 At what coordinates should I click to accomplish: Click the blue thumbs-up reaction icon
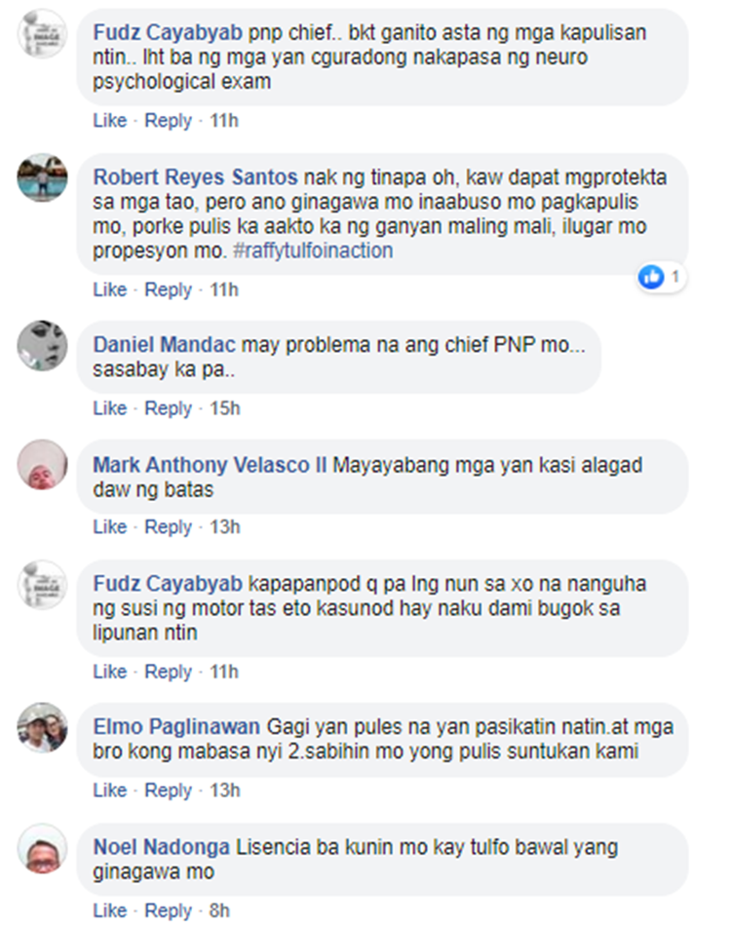[651, 277]
